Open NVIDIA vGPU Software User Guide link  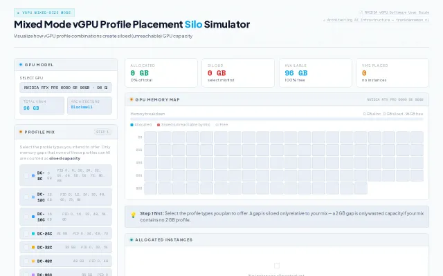click(x=397, y=12)
